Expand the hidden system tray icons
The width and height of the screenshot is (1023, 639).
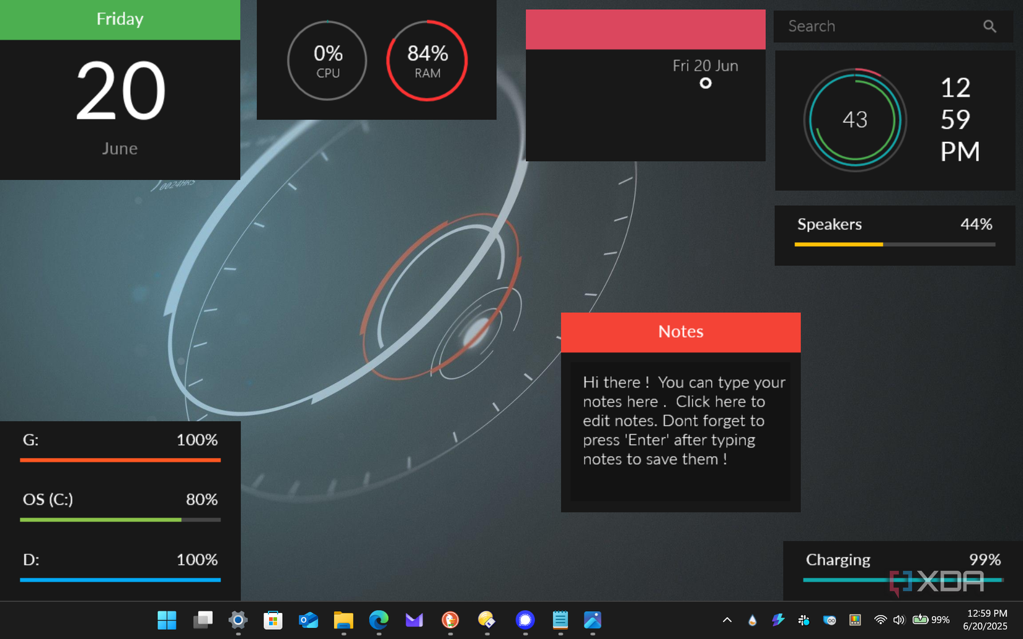[x=726, y=620]
